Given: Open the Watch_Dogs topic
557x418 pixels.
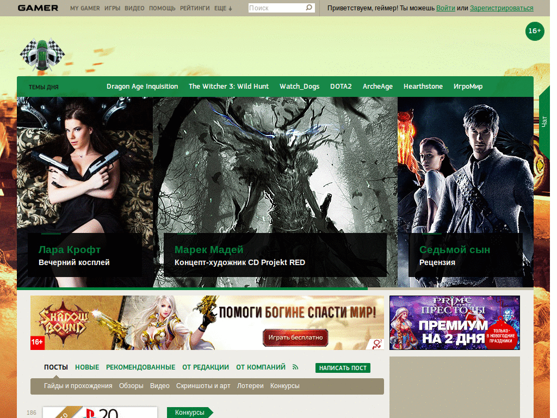Looking at the screenshot, I should [300, 87].
